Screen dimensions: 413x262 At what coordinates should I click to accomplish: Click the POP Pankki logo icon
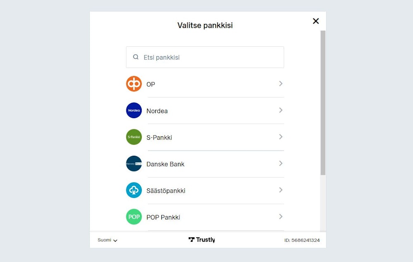click(x=133, y=217)
